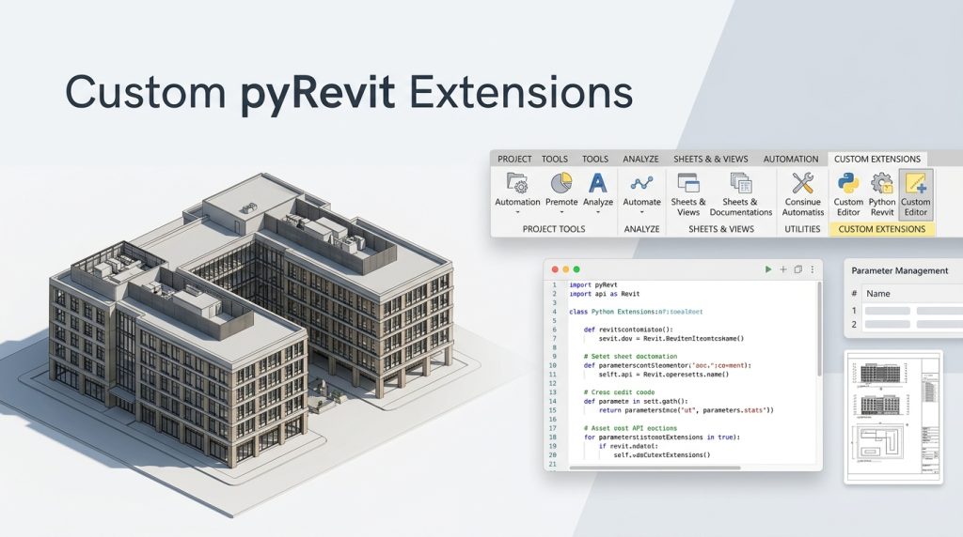This screenshot has width=963, height=537.
Task: Click the 'def paramete in sett.gath():' line
Action: 636,402
